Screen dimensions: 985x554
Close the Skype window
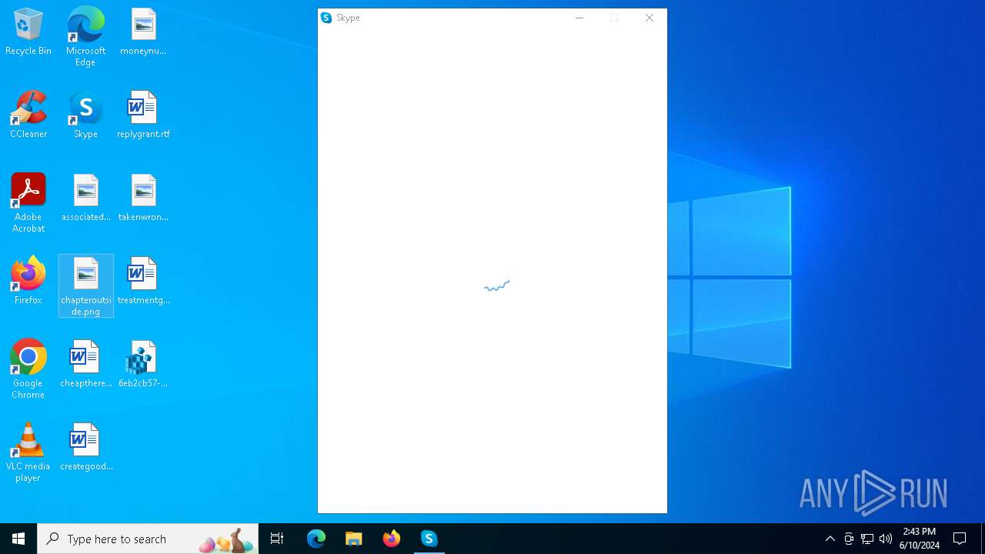(x=649, y=18)
